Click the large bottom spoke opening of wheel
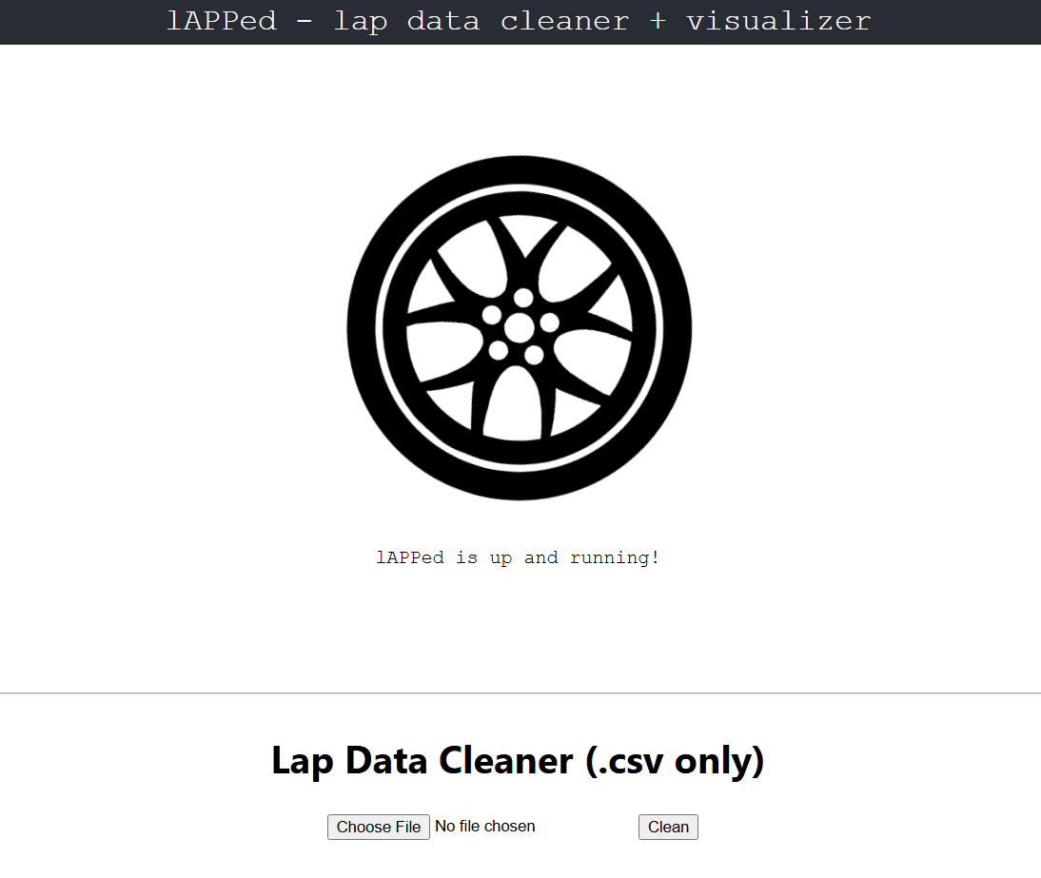 [513, 405]
